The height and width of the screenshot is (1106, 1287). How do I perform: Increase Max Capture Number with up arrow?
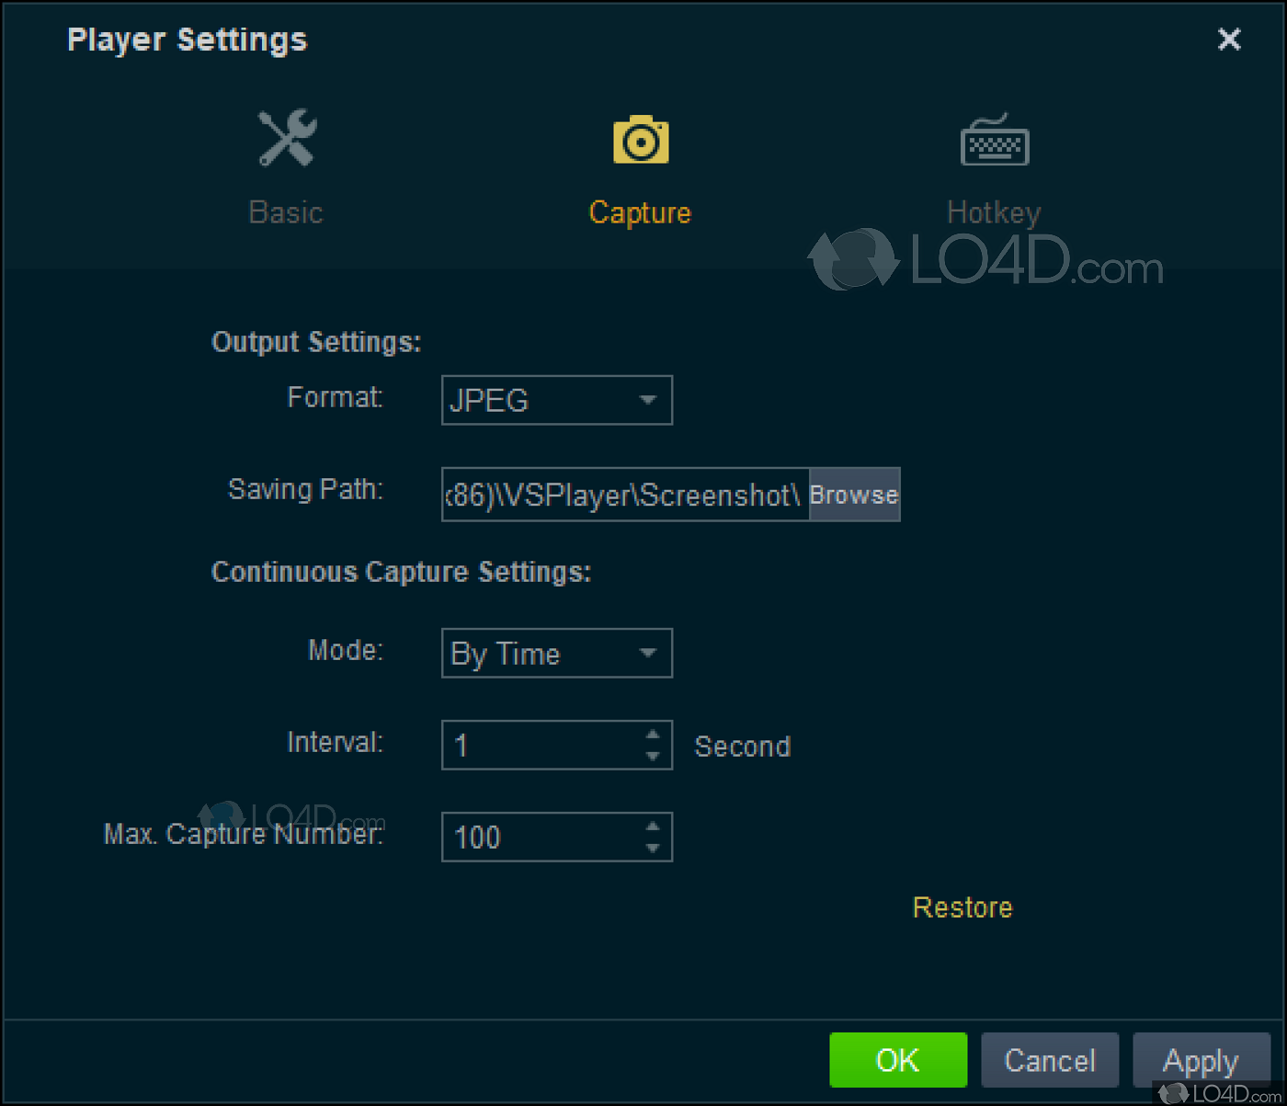(x=654, y=826)
